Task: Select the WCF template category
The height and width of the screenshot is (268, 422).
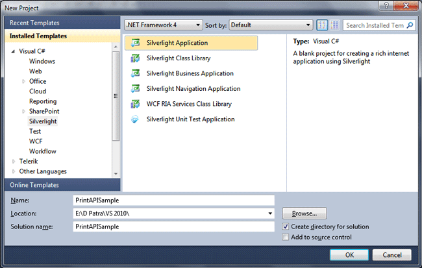Action: click(36, 141)
